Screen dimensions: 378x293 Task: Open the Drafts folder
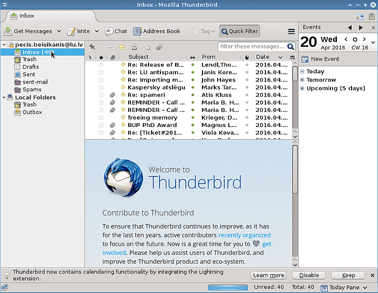pyautogui.click(x=31, y=67)
